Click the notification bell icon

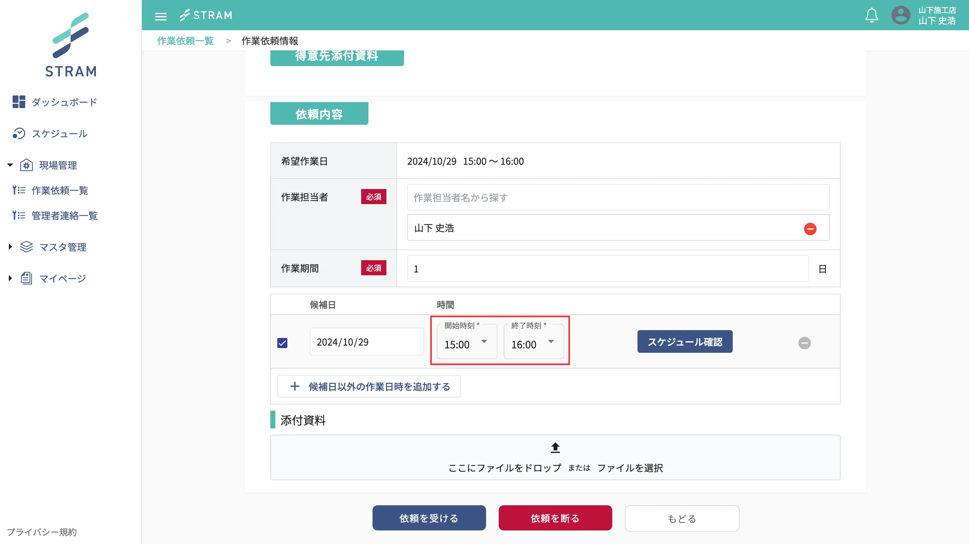871,15
